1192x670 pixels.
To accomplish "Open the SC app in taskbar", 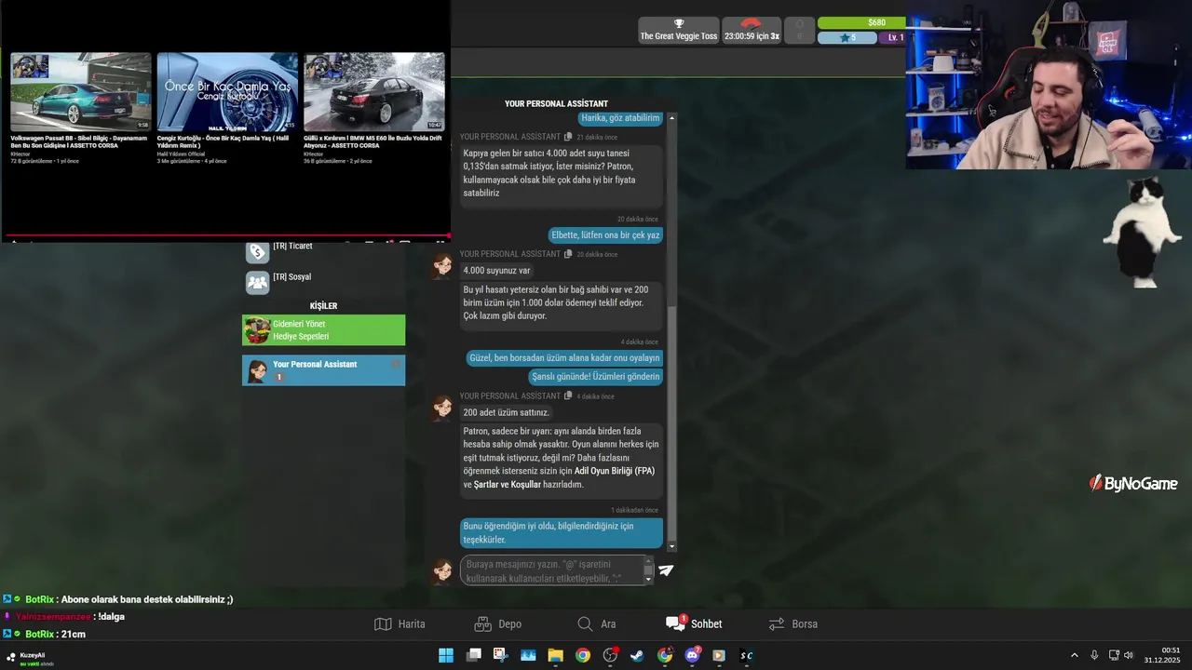I will [x=746, y=655].
